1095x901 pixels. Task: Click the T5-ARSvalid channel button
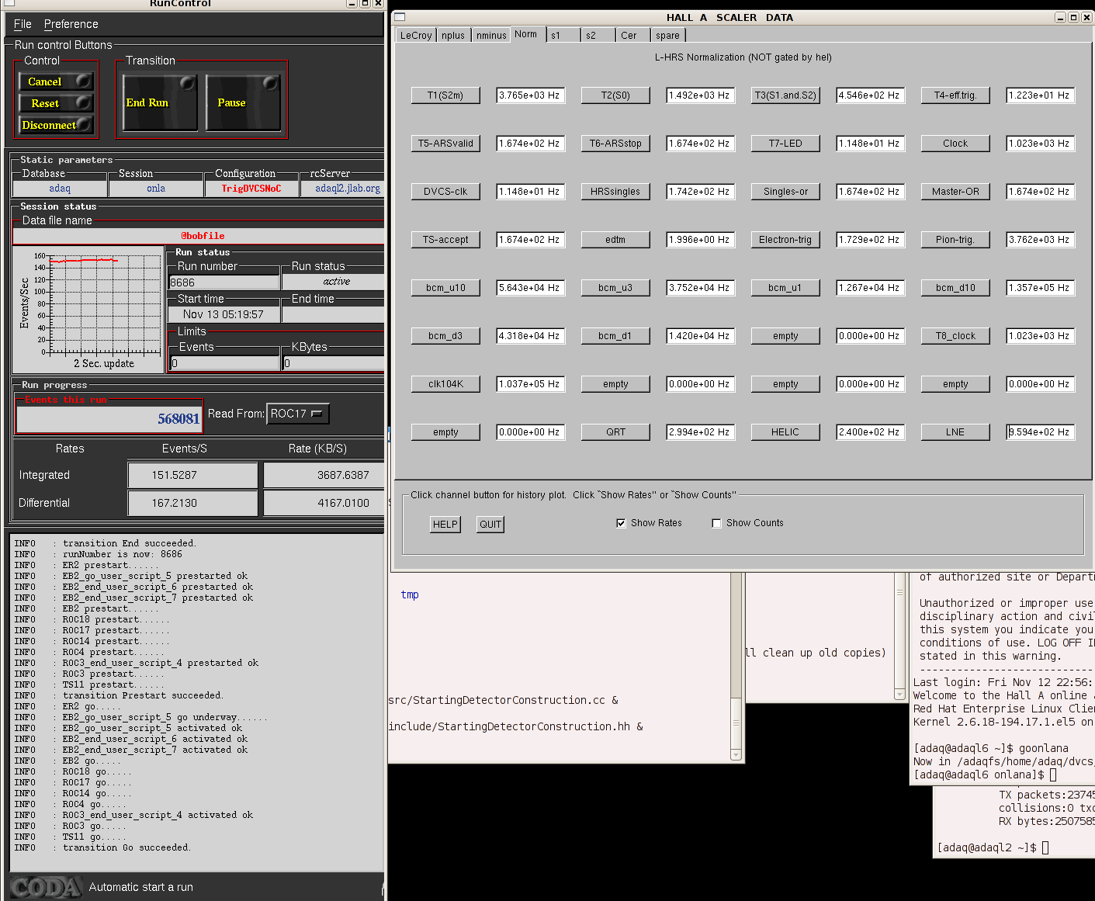tap(445, 144)
